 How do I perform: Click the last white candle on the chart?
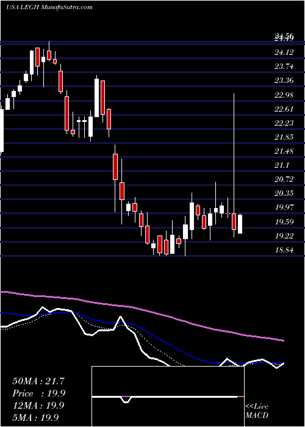(240, 224)
